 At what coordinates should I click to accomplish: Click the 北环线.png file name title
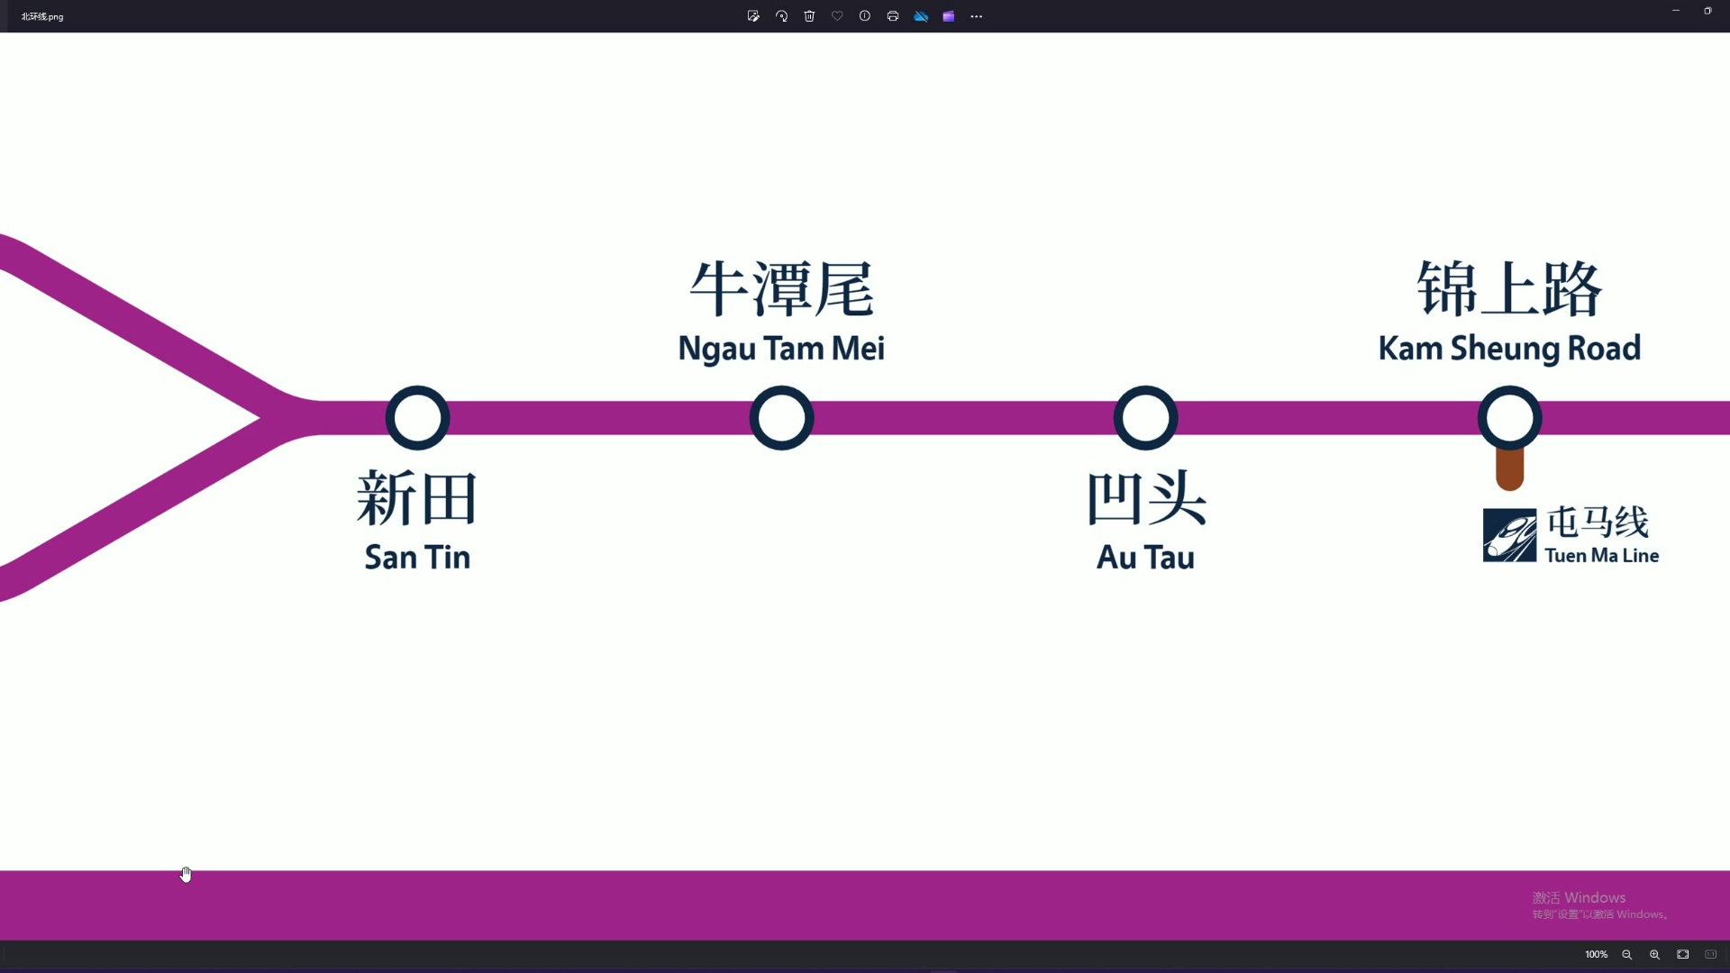tap(42, 16)
